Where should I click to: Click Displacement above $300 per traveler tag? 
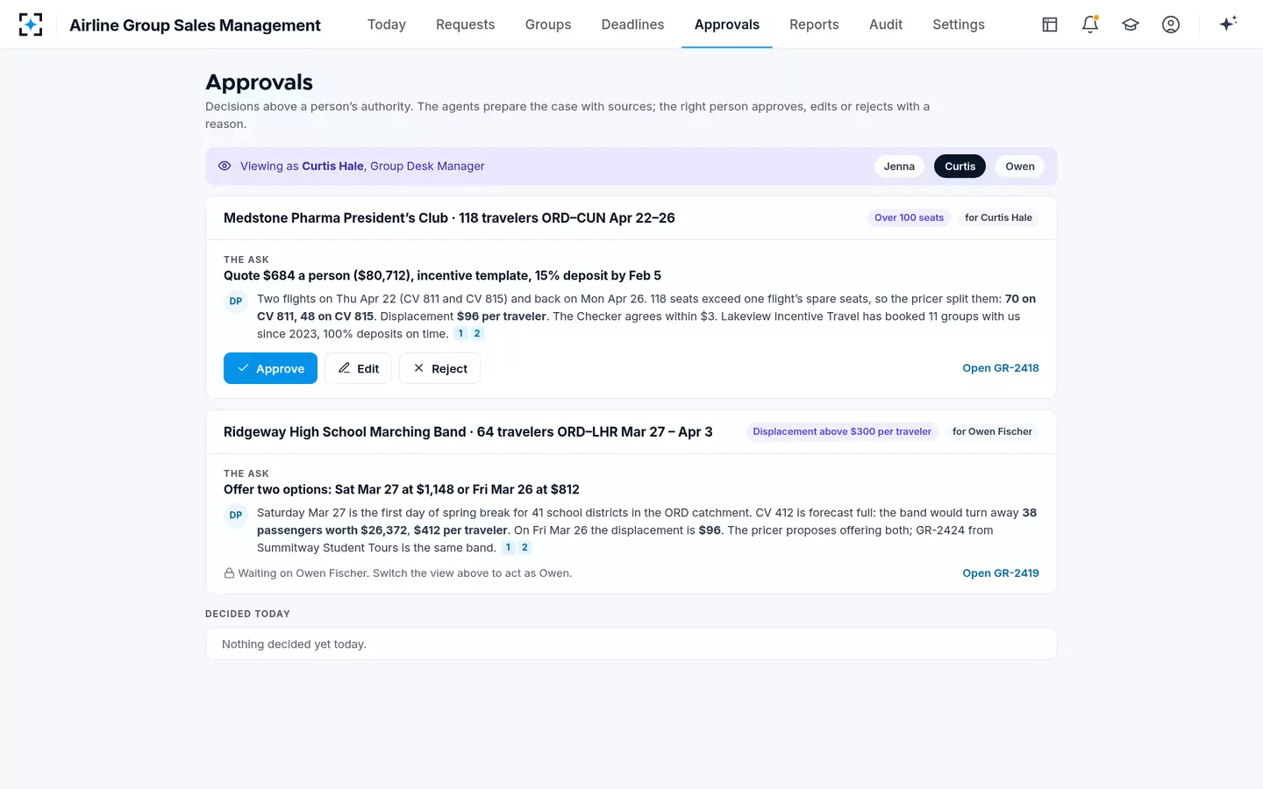[842, 431]
